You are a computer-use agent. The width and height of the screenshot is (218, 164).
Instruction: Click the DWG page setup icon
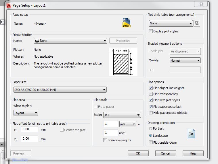click(126, 23)
